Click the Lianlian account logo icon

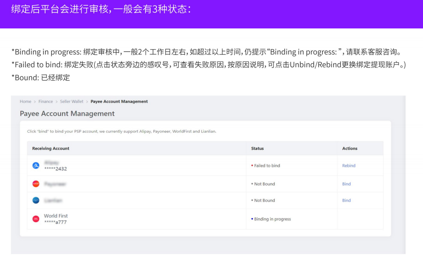tap(36, 200)
